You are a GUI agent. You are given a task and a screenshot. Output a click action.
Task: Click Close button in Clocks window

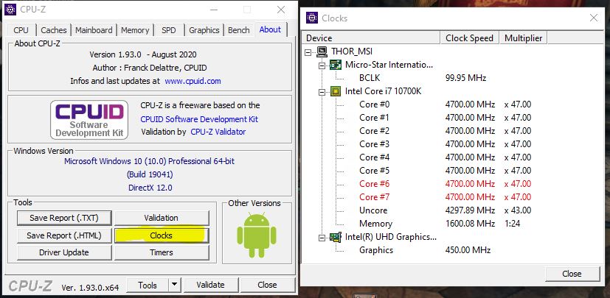coord(572,274)
